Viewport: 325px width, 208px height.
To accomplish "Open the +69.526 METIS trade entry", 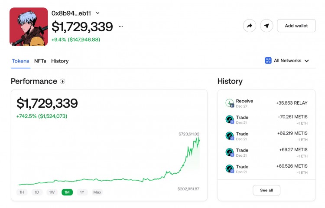I will click(x=266, y=169).
